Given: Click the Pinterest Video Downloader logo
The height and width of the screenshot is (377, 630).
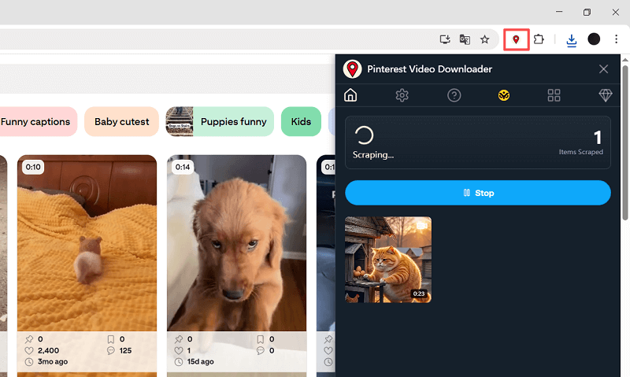Looking at the screenshot, I should coord(352,69).
